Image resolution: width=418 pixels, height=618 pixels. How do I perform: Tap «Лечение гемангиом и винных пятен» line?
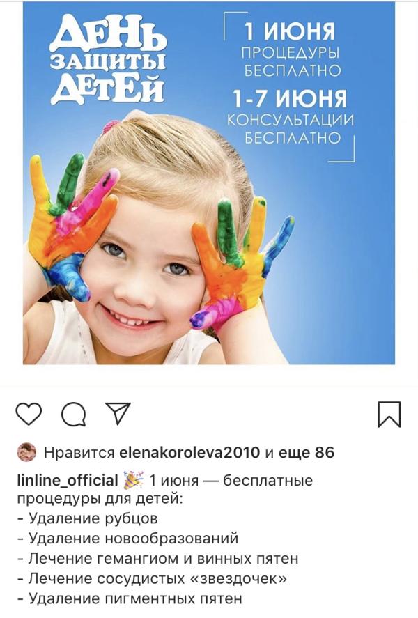coord(158,559)
